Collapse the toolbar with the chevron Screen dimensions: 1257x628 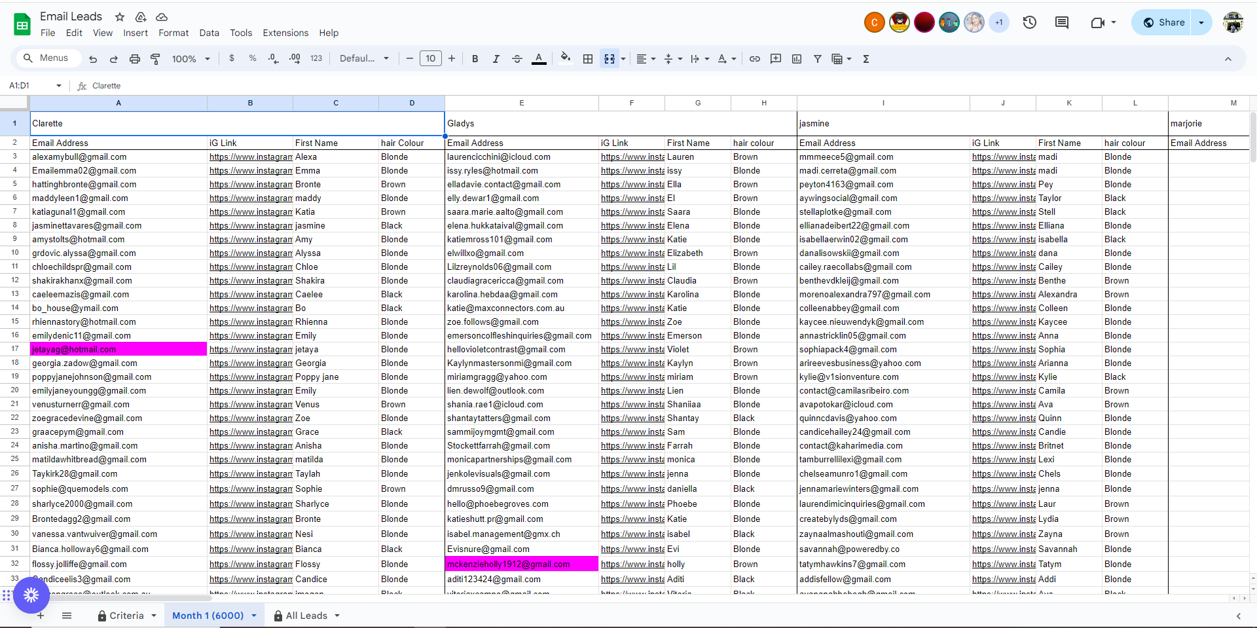coord(1228,59)
